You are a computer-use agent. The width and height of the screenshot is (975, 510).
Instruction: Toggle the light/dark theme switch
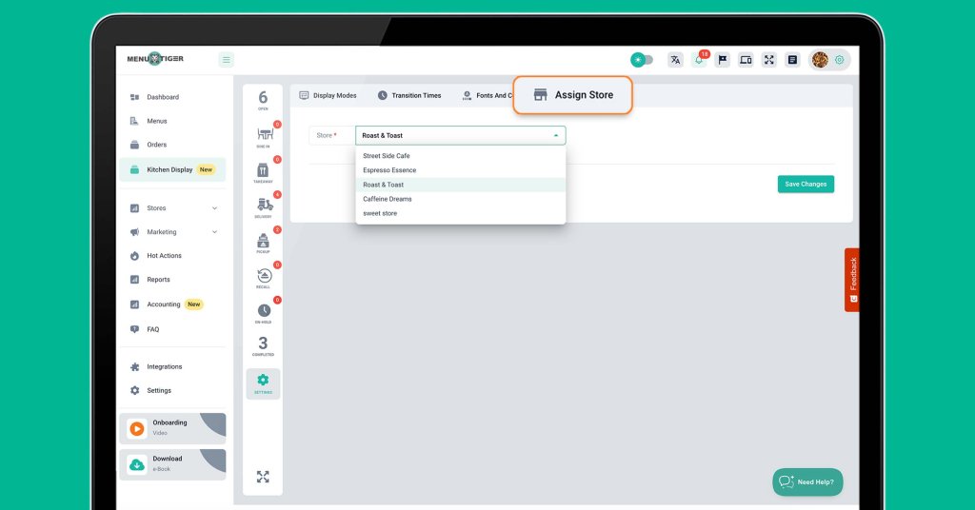pos(642,60)
